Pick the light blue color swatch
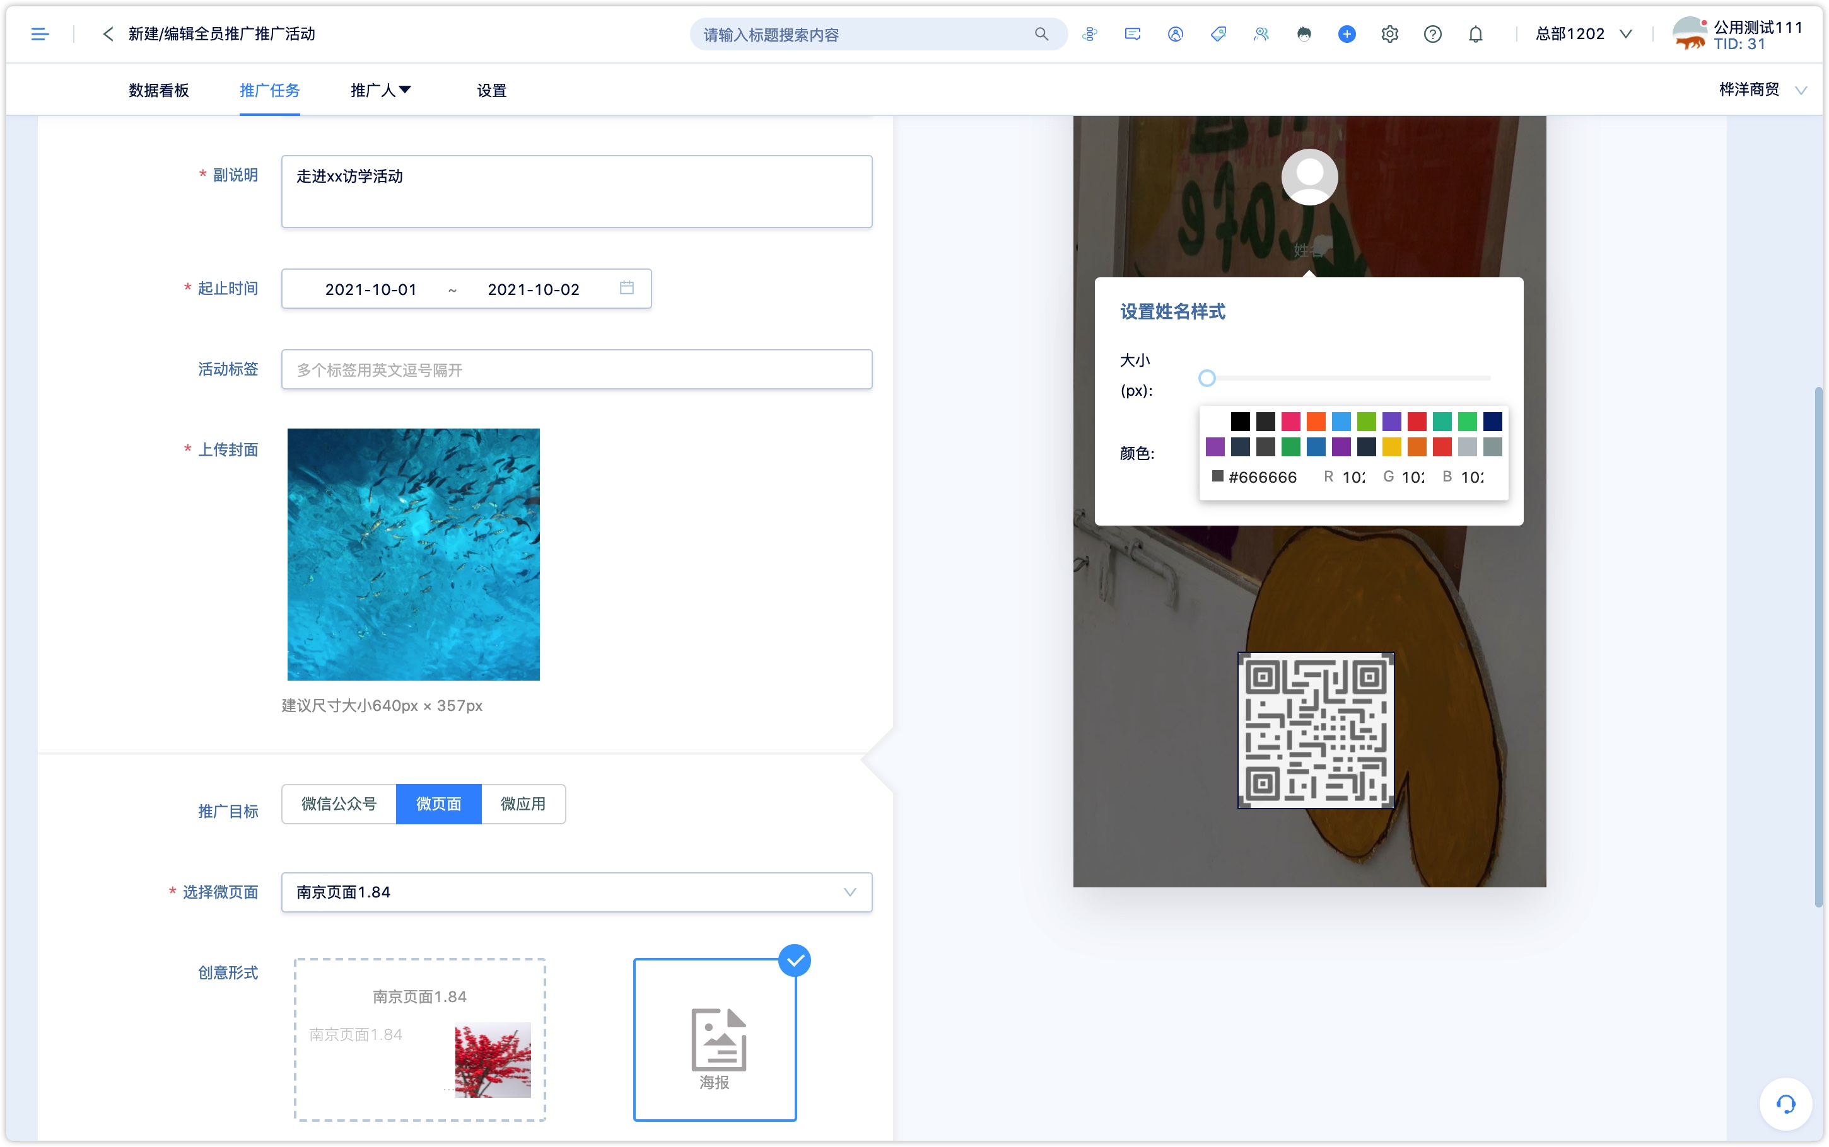 click(x=1341, y=421)
